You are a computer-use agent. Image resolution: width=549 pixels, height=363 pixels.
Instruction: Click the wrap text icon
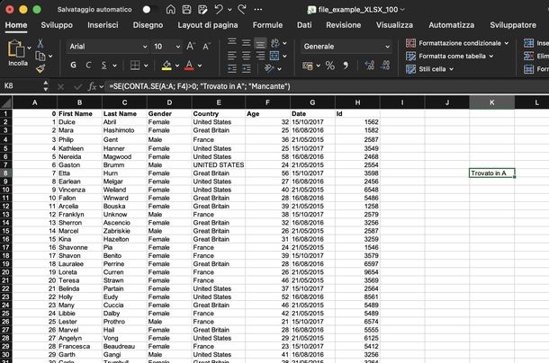click(x=275, y=42)
